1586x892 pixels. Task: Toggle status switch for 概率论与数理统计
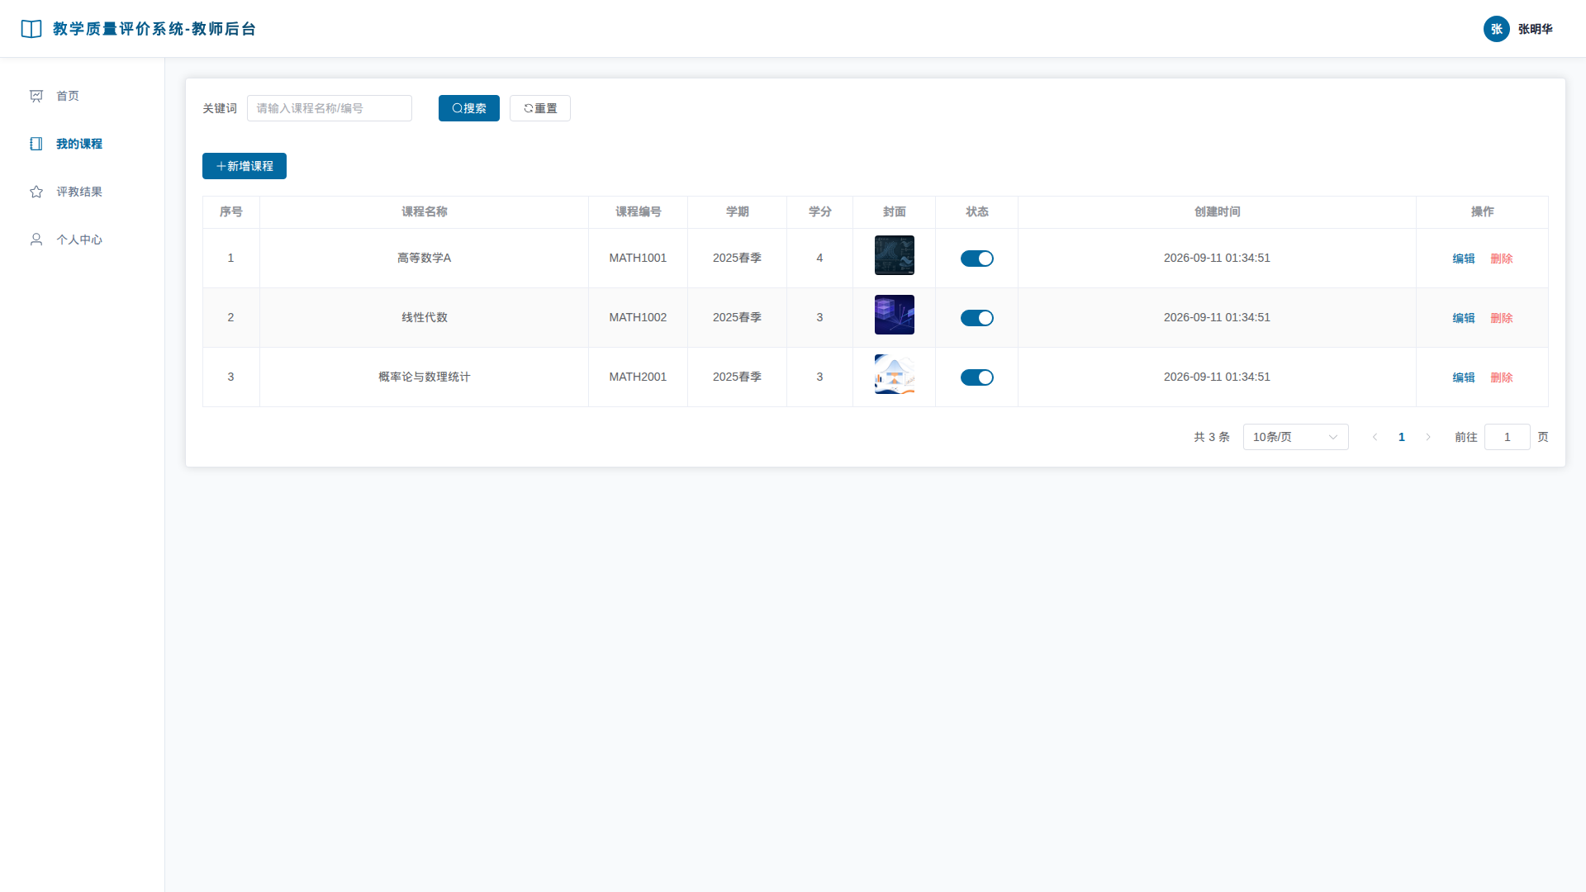[977, 377]
